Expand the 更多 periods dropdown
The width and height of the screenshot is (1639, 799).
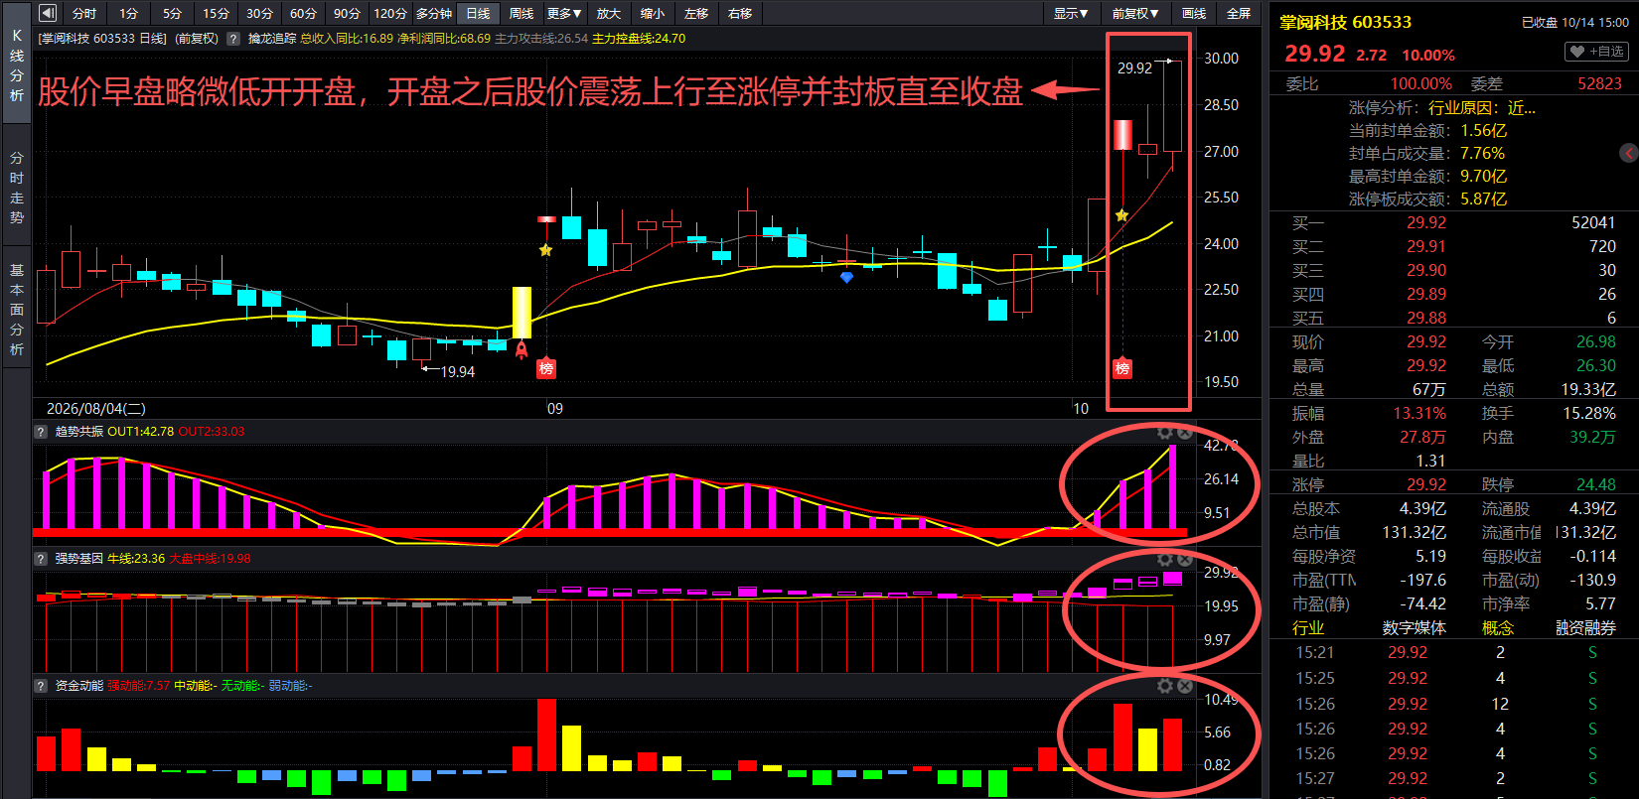(564, 13)
